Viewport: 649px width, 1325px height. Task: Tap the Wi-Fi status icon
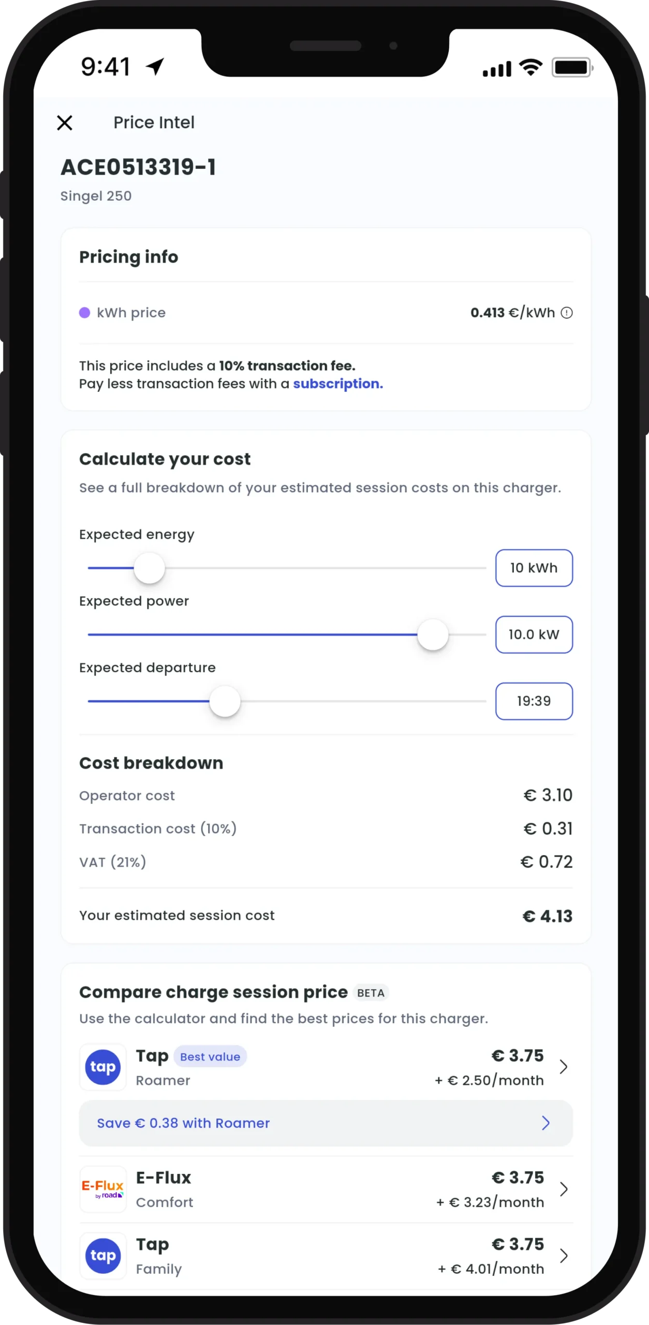(x=531, y=67)
